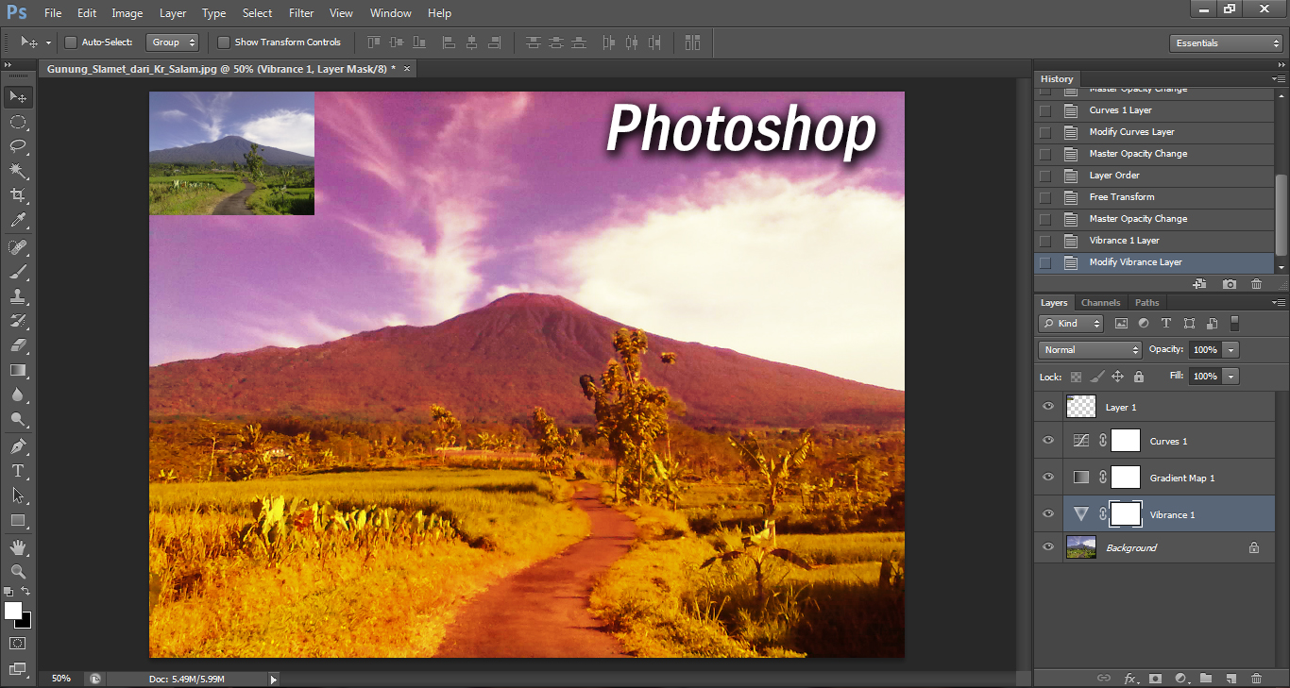This screenshot has width=1290, height=688.
Task: Click the foreground color swatch
Action: tap(12, 612)
